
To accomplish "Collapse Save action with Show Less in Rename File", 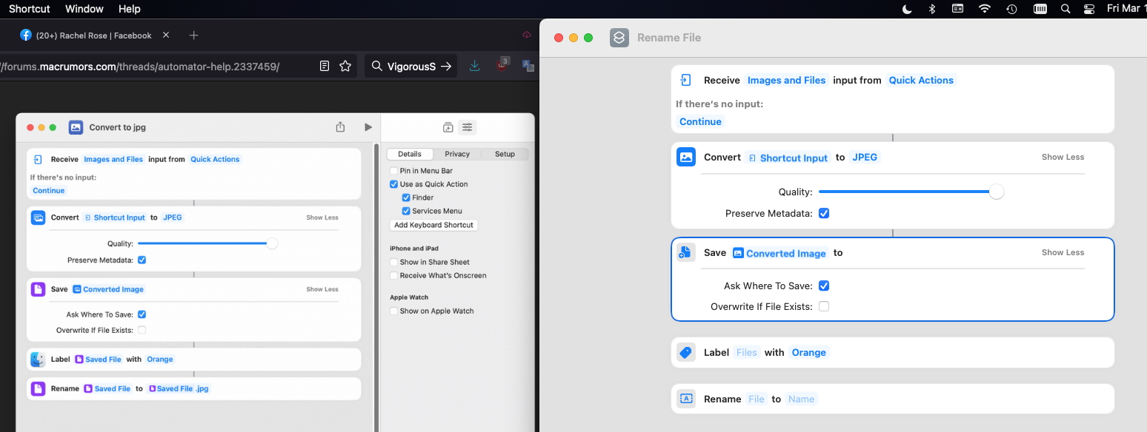I will 1063,252.
